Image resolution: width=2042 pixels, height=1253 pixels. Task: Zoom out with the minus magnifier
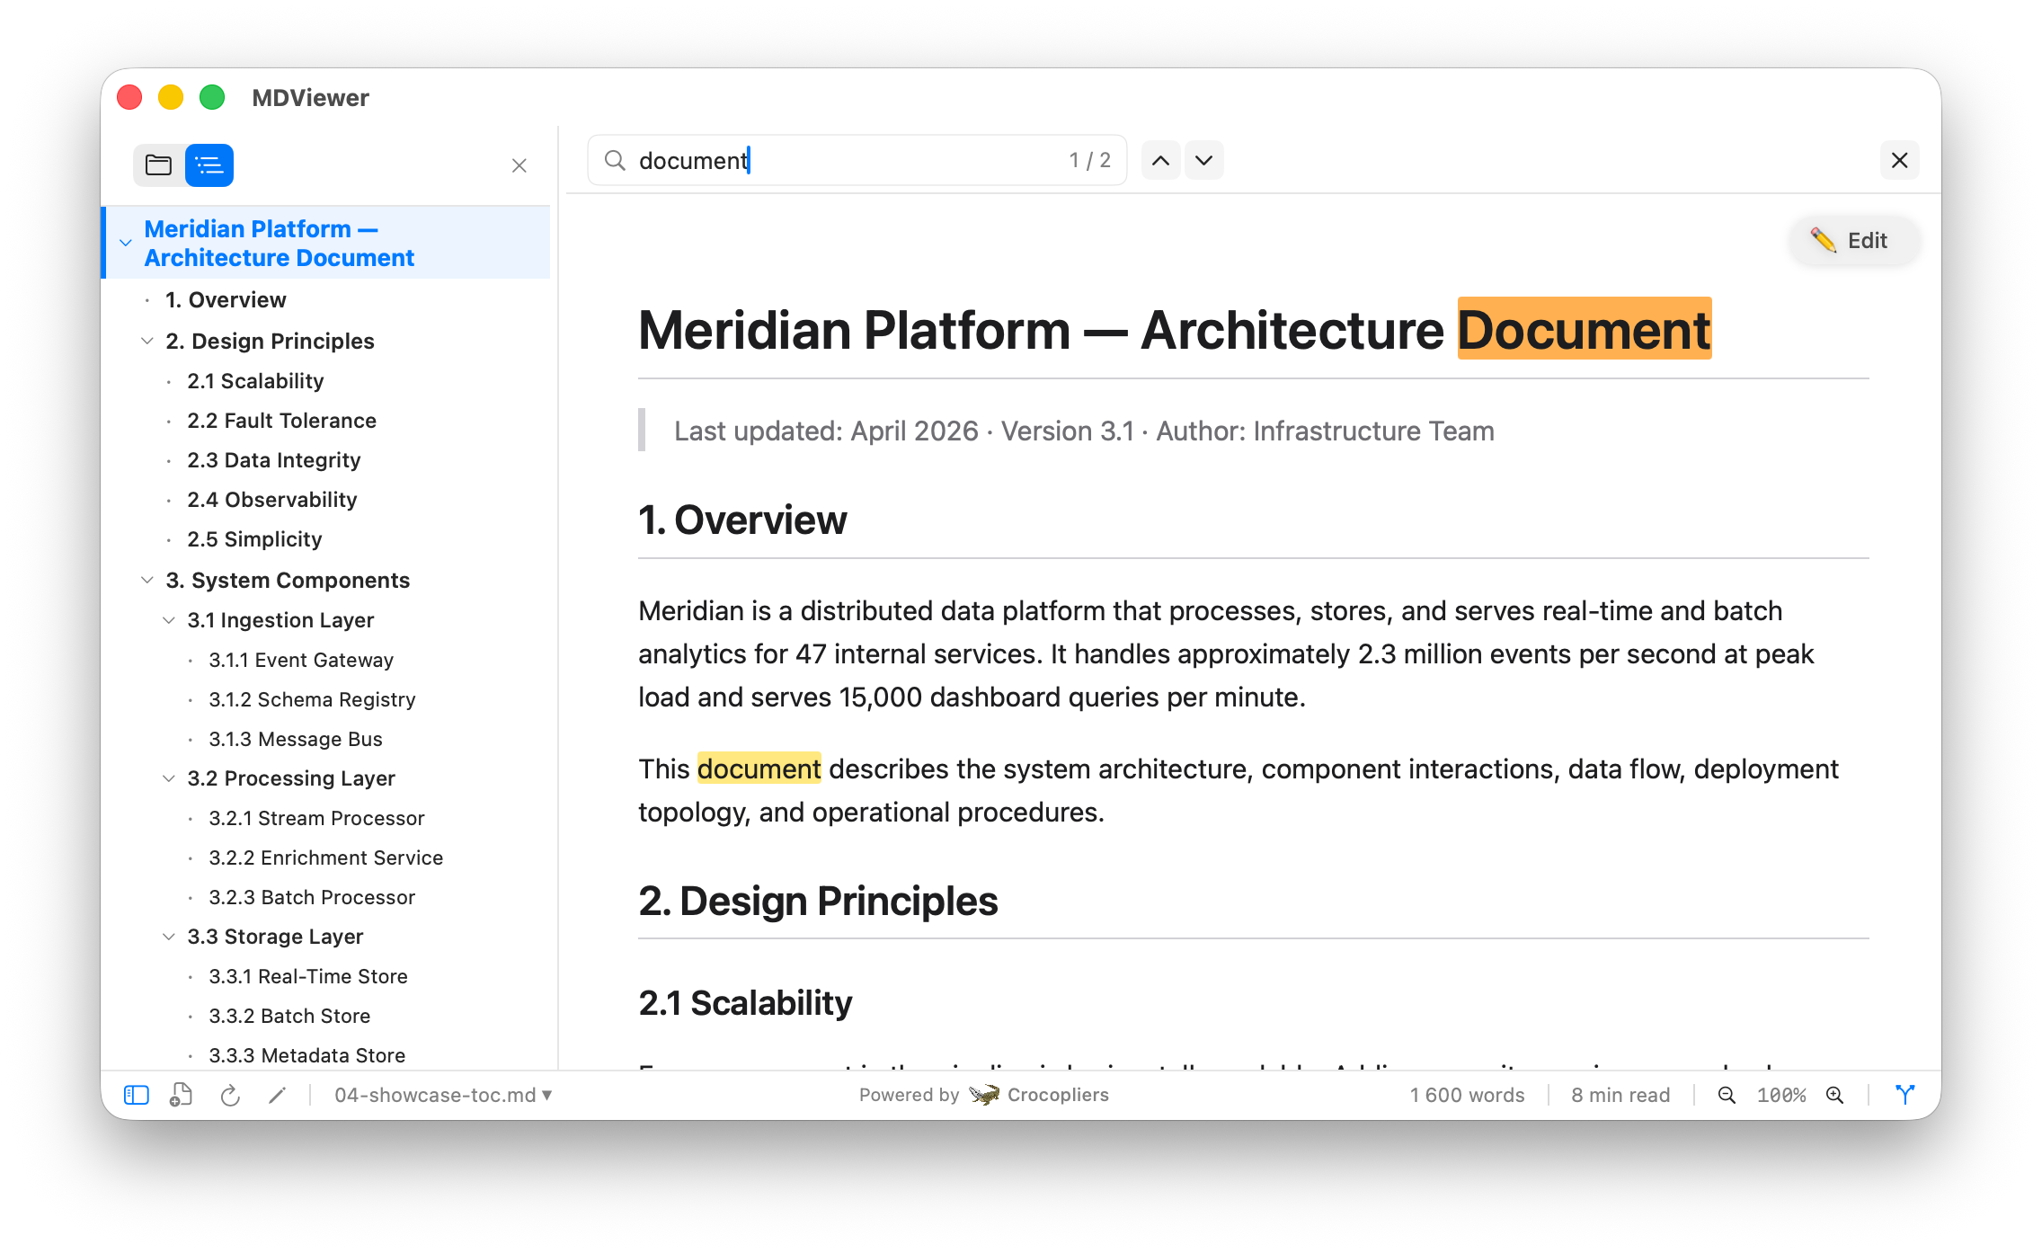(1727, 1095)
